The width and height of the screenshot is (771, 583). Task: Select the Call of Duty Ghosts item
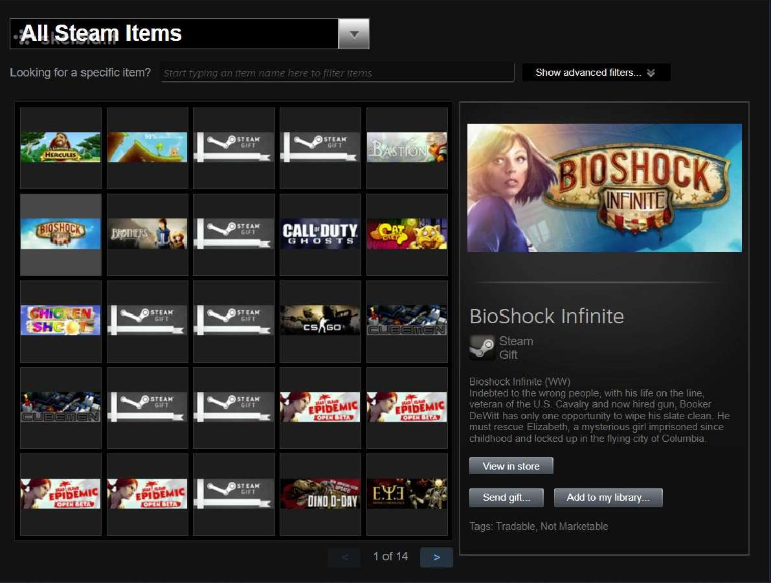coord(320,234)
